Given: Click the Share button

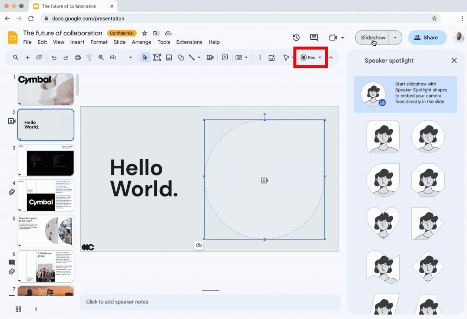Looking at the screenshot, I should (x=427, y=38).
